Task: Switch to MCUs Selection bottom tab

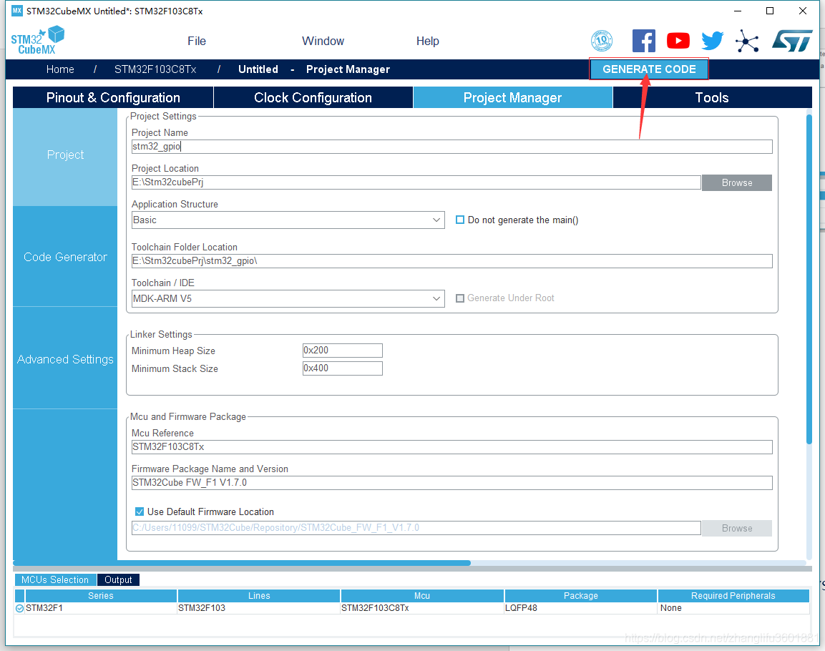Action: point(55,579)
